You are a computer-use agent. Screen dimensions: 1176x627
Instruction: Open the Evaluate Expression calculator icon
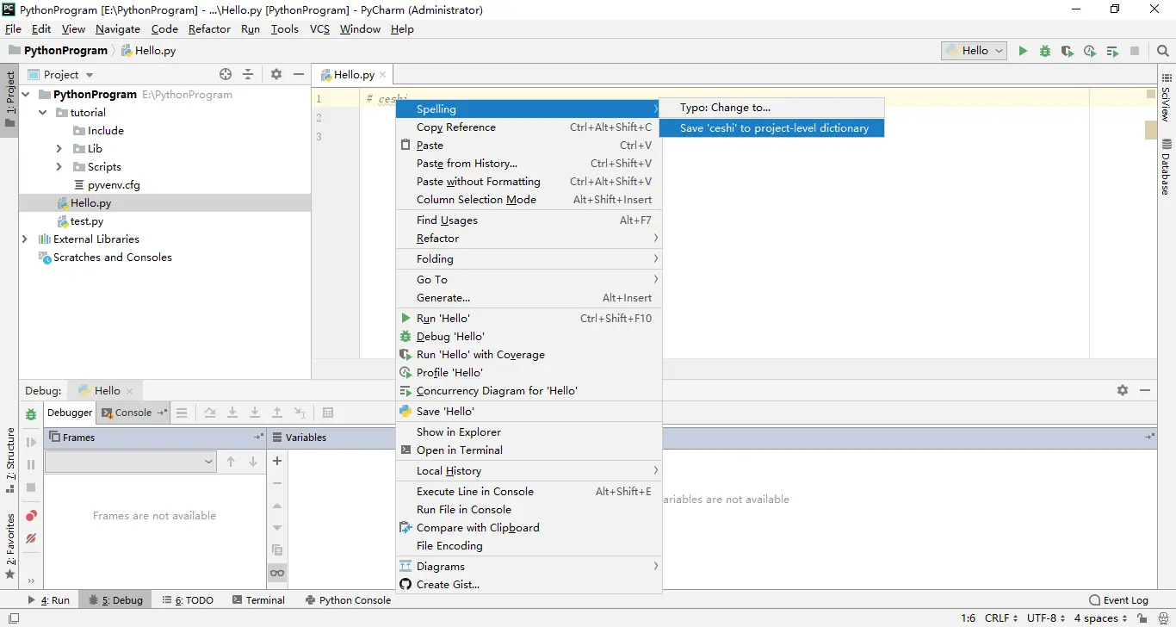(328, 413)
